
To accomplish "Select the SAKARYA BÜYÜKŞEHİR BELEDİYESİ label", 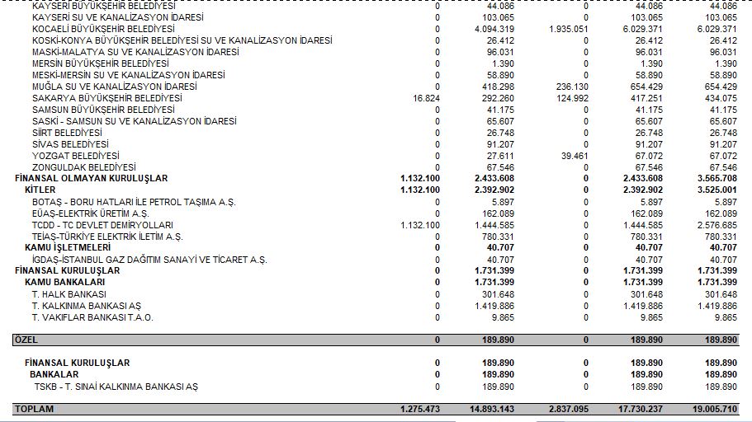I will pyautogui.click(x=107, y=98).
